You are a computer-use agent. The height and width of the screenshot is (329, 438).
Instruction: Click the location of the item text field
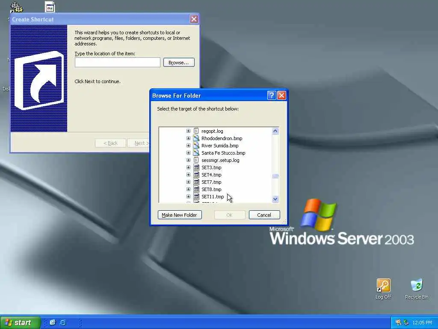[x=117, y=63]
